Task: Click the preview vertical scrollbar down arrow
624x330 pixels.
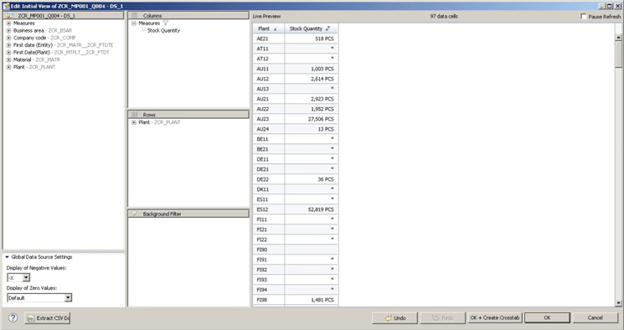Action: [x=618, y=303]
